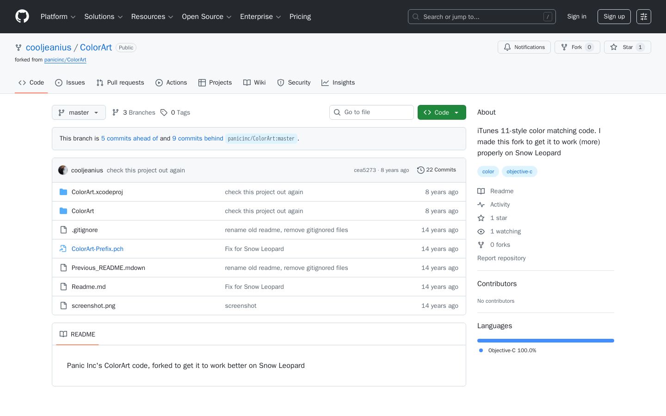The width and height of the screenshot is (666, 416).
Task: Open the ColorArt-Prefix.pch file name link
Action: click(98, 249)
